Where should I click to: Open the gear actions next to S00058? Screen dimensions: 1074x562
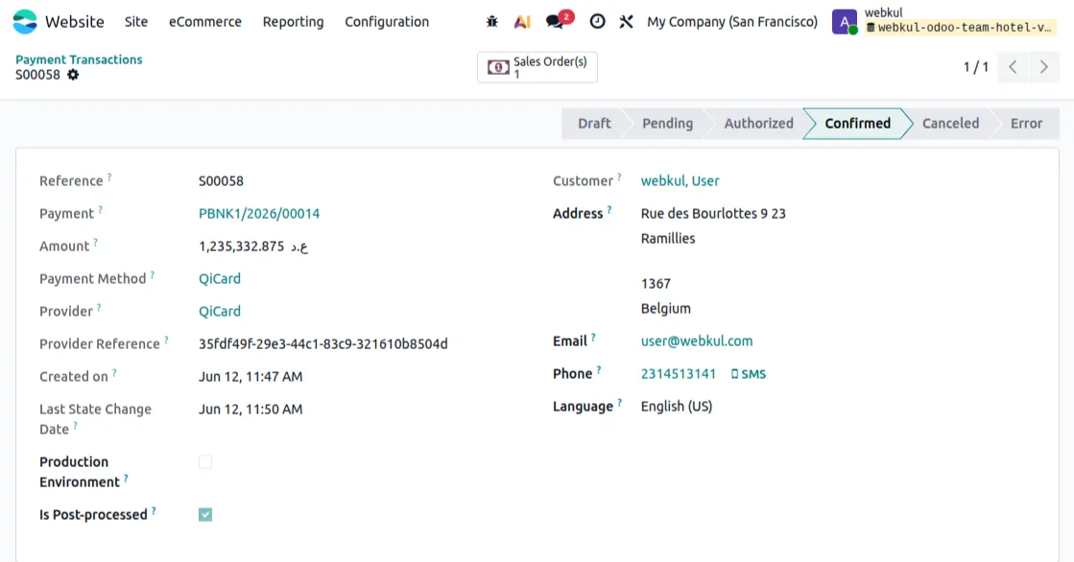point(73,75)
